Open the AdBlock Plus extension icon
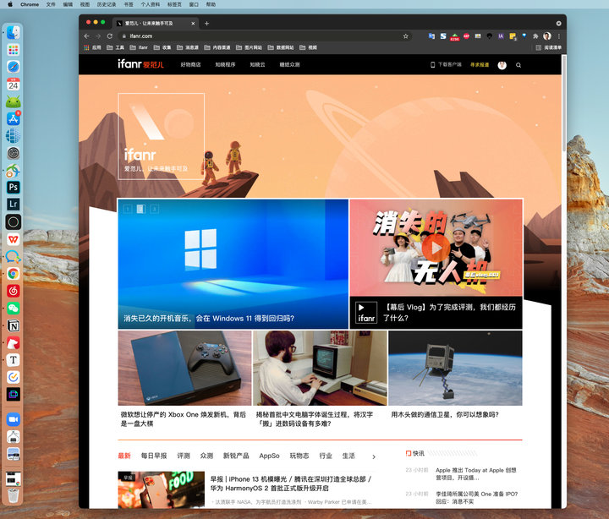Viewport: 609px width, 519px height. tap(466, 36)
